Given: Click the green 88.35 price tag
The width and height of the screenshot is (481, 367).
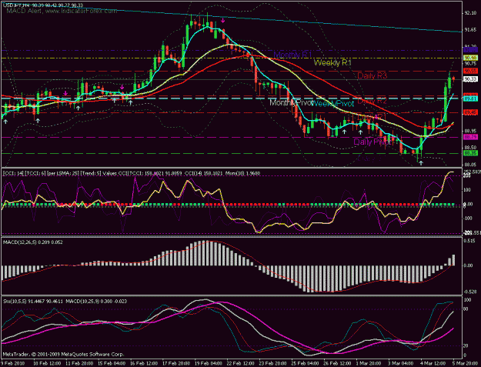Looking at the screenshot, I should 470,153.
